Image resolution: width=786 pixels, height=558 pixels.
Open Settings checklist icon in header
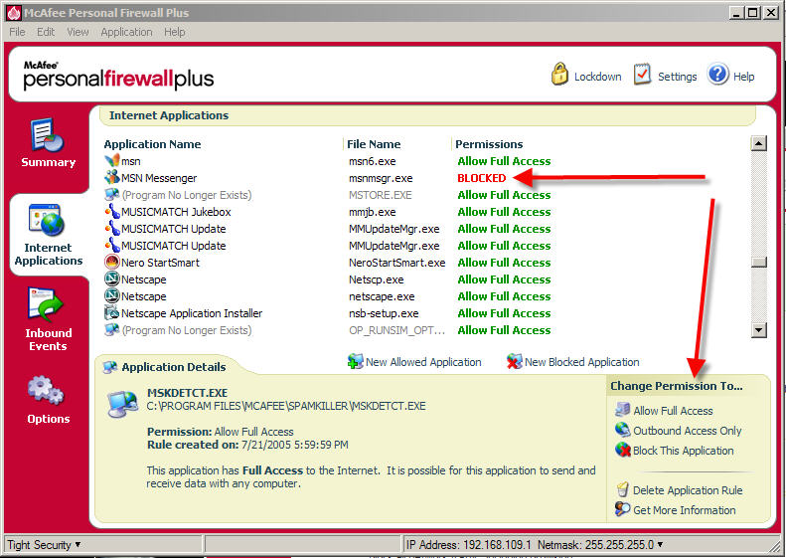[642, 76]
